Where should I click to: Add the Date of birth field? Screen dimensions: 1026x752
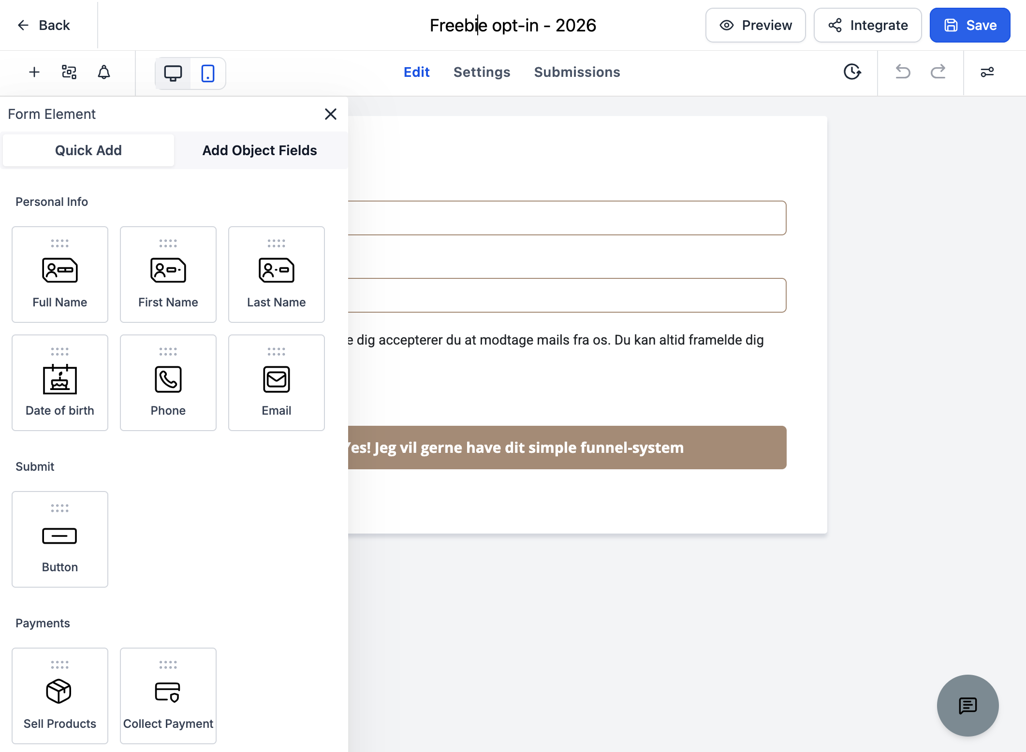tap(60, 383)
